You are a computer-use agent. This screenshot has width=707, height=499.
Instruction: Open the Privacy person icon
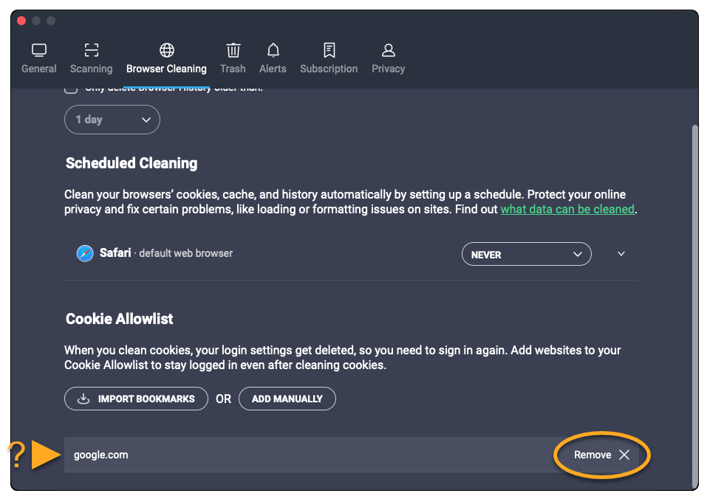pos(388,50)
